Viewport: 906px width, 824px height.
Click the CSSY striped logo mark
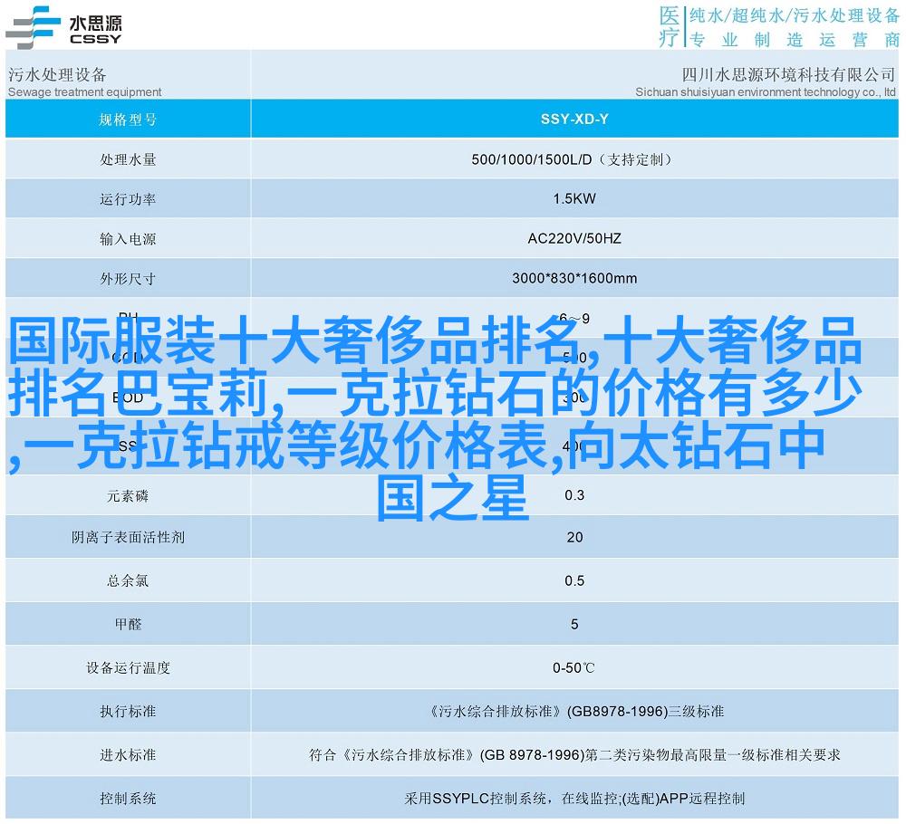click(x=33, y=26)
